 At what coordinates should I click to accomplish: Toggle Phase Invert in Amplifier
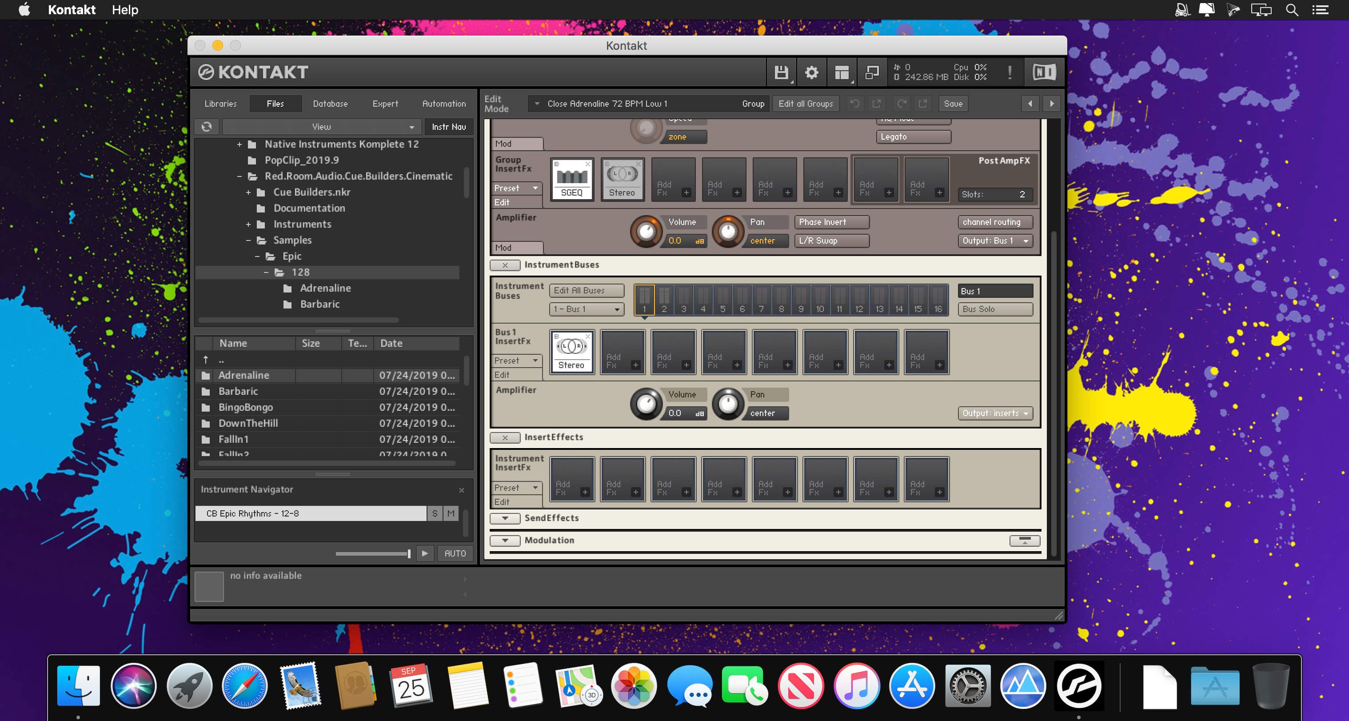[x=832, y=222]
